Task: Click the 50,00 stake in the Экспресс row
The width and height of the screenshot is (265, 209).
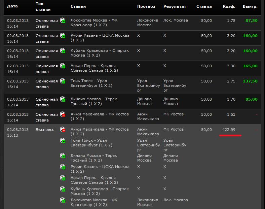Action: 206,130
